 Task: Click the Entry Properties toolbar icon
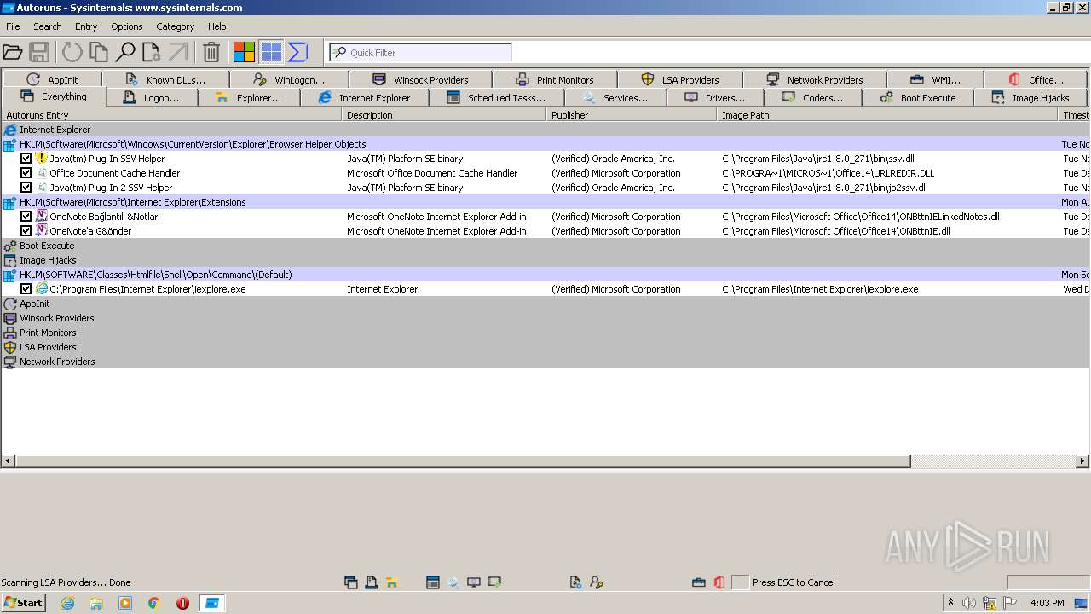(152, 52)
